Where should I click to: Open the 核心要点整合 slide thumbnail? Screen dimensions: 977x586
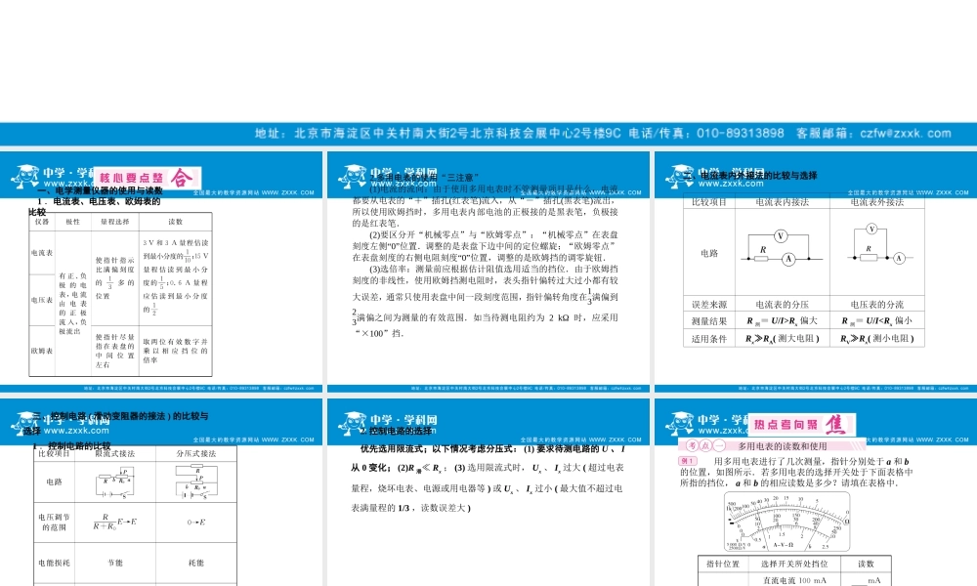click(161, 272)
